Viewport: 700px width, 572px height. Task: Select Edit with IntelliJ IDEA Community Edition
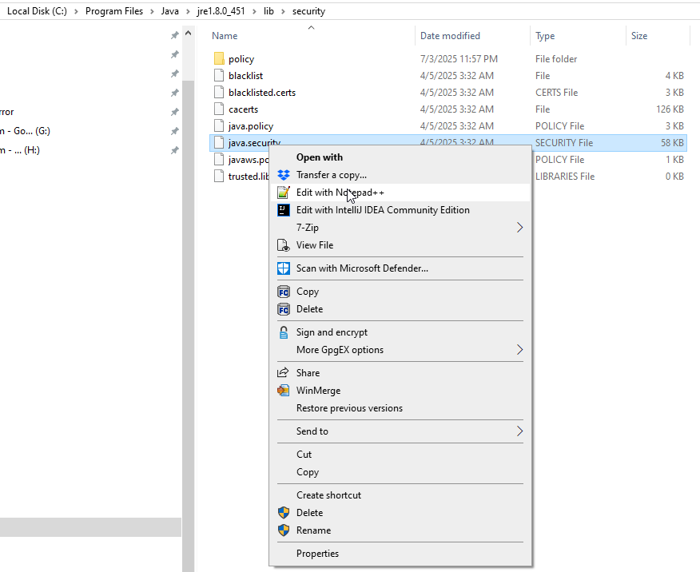[x=400, y=210]
